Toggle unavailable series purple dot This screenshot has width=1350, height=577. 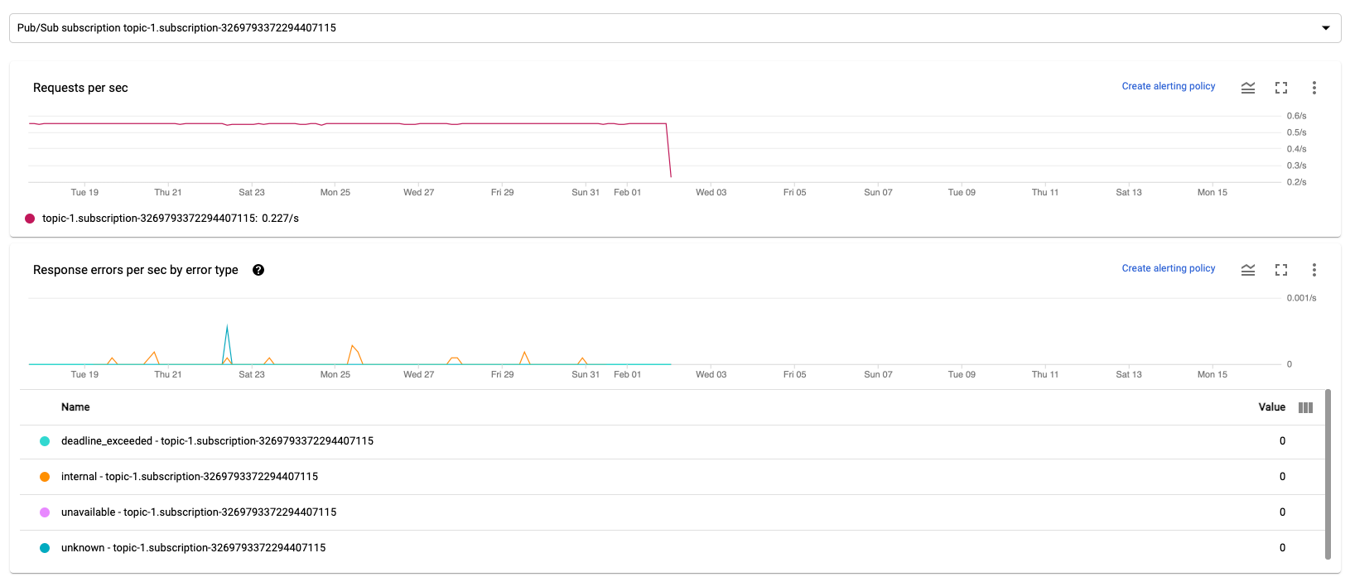(x=45, y=512)
